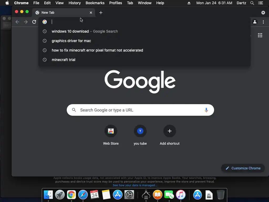Viewport: 269px width, 202px height.
Task: Start voice search with the microphone icon
Action: (206, 110)
